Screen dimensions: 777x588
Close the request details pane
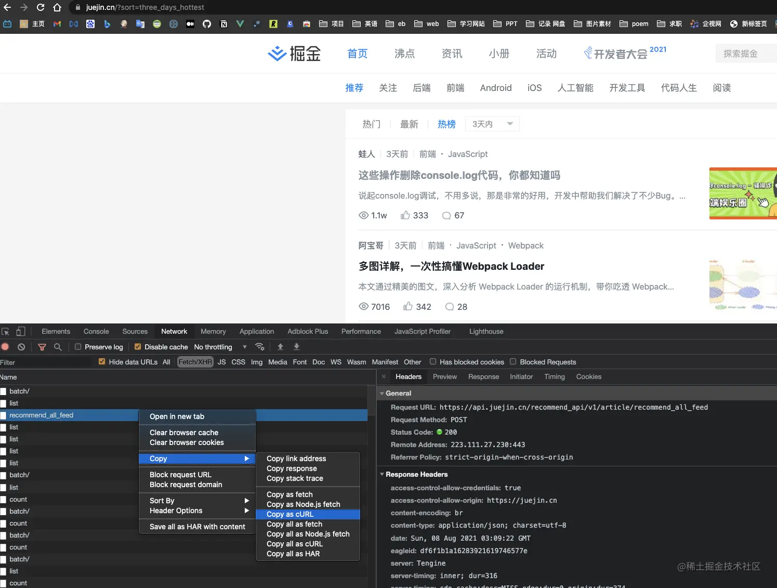[384, 376]
